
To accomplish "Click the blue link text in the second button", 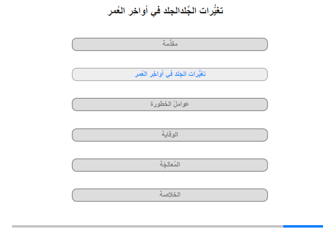I will pyautogui.click(x=170, y=74).
